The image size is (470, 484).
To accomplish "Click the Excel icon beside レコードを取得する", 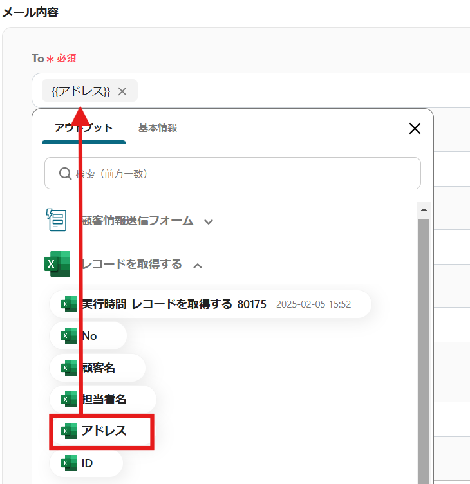I will [57, 264].
